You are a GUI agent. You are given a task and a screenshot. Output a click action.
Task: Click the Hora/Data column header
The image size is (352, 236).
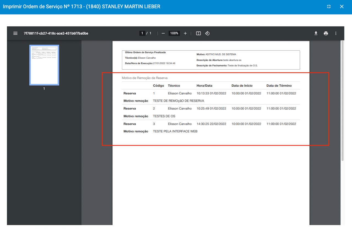click(204, 86)
